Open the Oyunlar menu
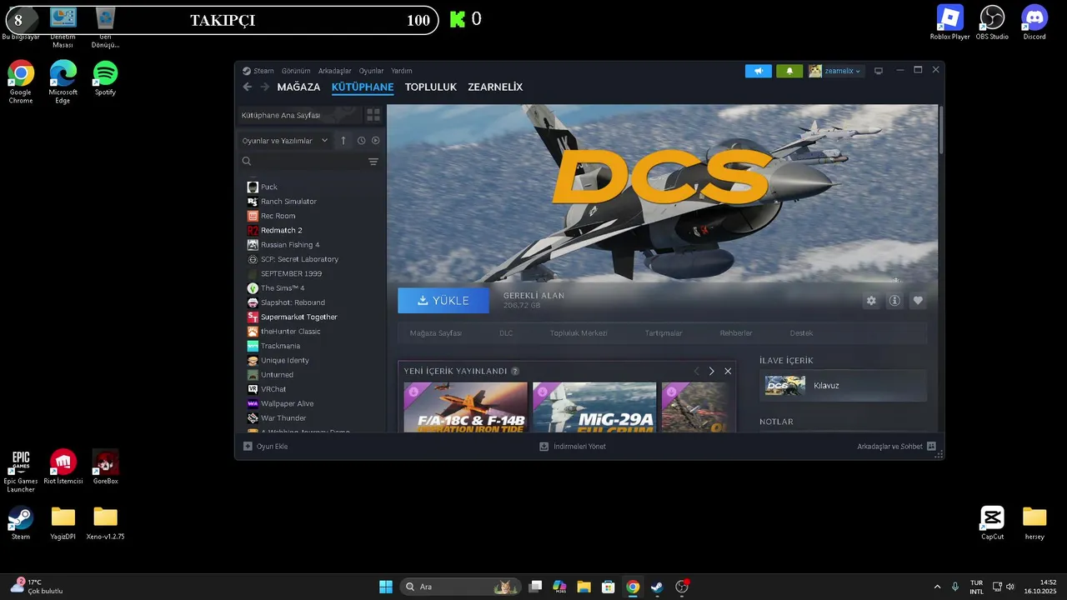1067x600 pixels. 372,71
